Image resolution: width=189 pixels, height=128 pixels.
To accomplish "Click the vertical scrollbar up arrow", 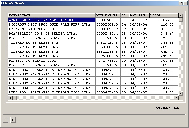I will tap(180, 15).
